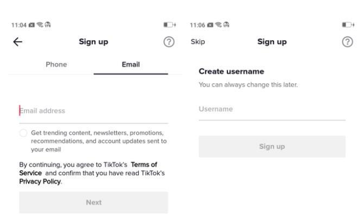362x222 pixels.
Task: Click Wi-Fi icon in left status bar
Action: tap(41, 25)
